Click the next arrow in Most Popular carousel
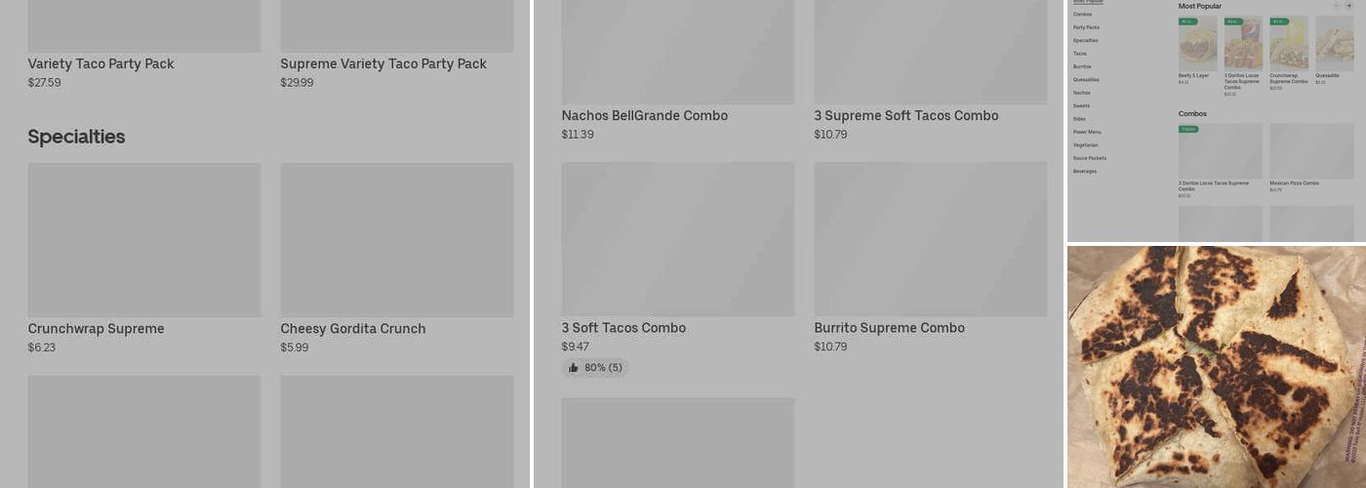Viewport: 1366px width, 488px height. (1349, 6)
